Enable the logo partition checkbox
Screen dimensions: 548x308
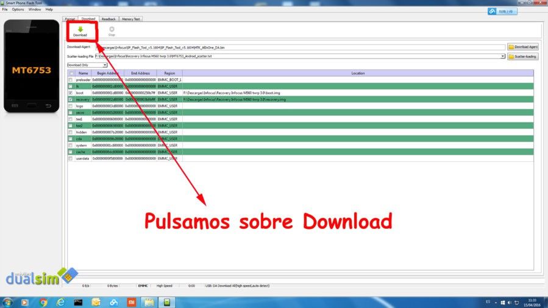(x=71, y=106)
